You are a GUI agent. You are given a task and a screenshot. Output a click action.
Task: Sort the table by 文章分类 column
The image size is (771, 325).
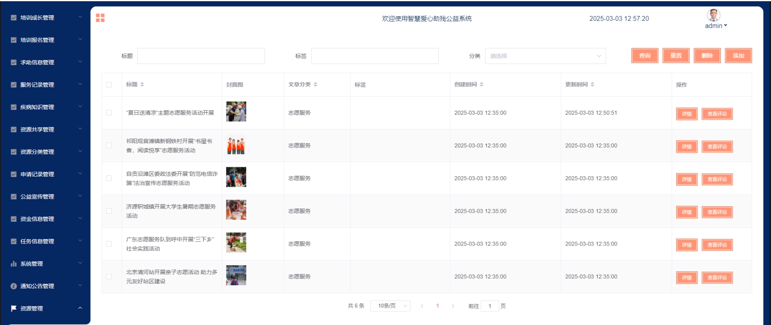point(315,84)
